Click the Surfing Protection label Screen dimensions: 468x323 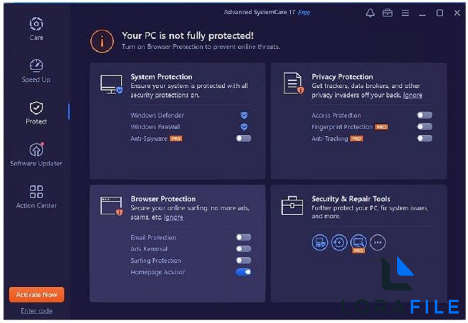click(156, 261)
